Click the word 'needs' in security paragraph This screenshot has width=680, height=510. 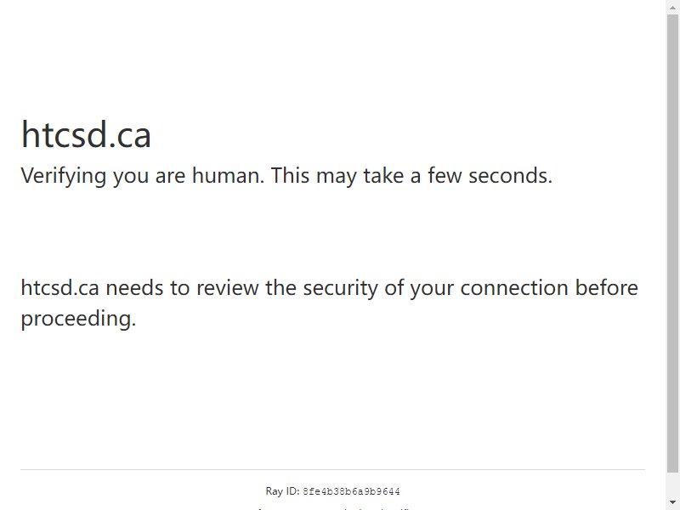(134, 288)
